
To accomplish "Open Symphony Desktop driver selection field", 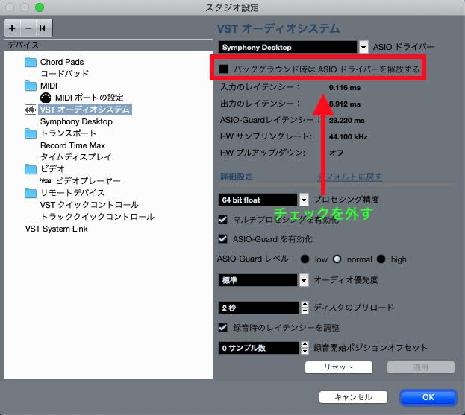I will coord(287,47).
